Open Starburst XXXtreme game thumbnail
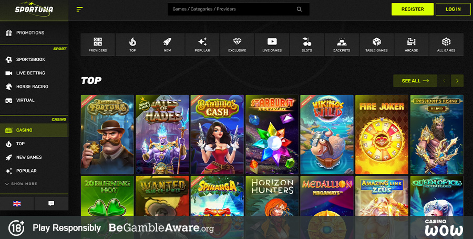This screenshot has height=239, width=473. [272, 135]
